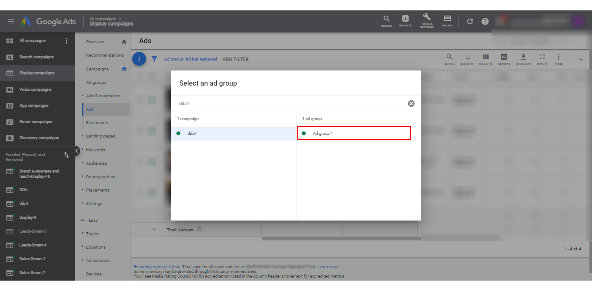
Task: Refresh the page with the reload icon
Action: (x=470, y=21)
